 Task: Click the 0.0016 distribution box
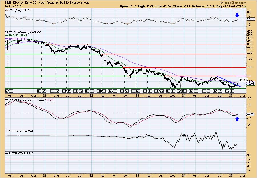click(x=89, y=91)
